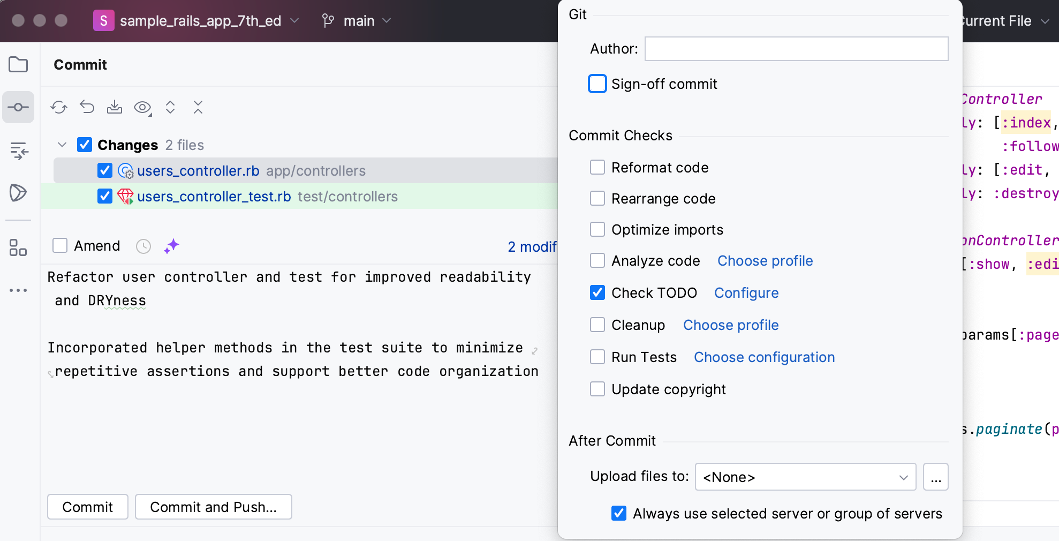Rollback selected changes
The width and height of the screenshot is (1059, 541).
(87, 107)
